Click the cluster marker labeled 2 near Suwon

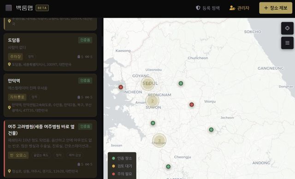click(153, 101)
